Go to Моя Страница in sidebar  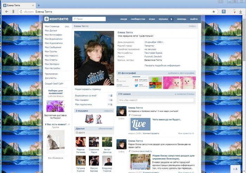pyautogui.click(x=52, y=26)
